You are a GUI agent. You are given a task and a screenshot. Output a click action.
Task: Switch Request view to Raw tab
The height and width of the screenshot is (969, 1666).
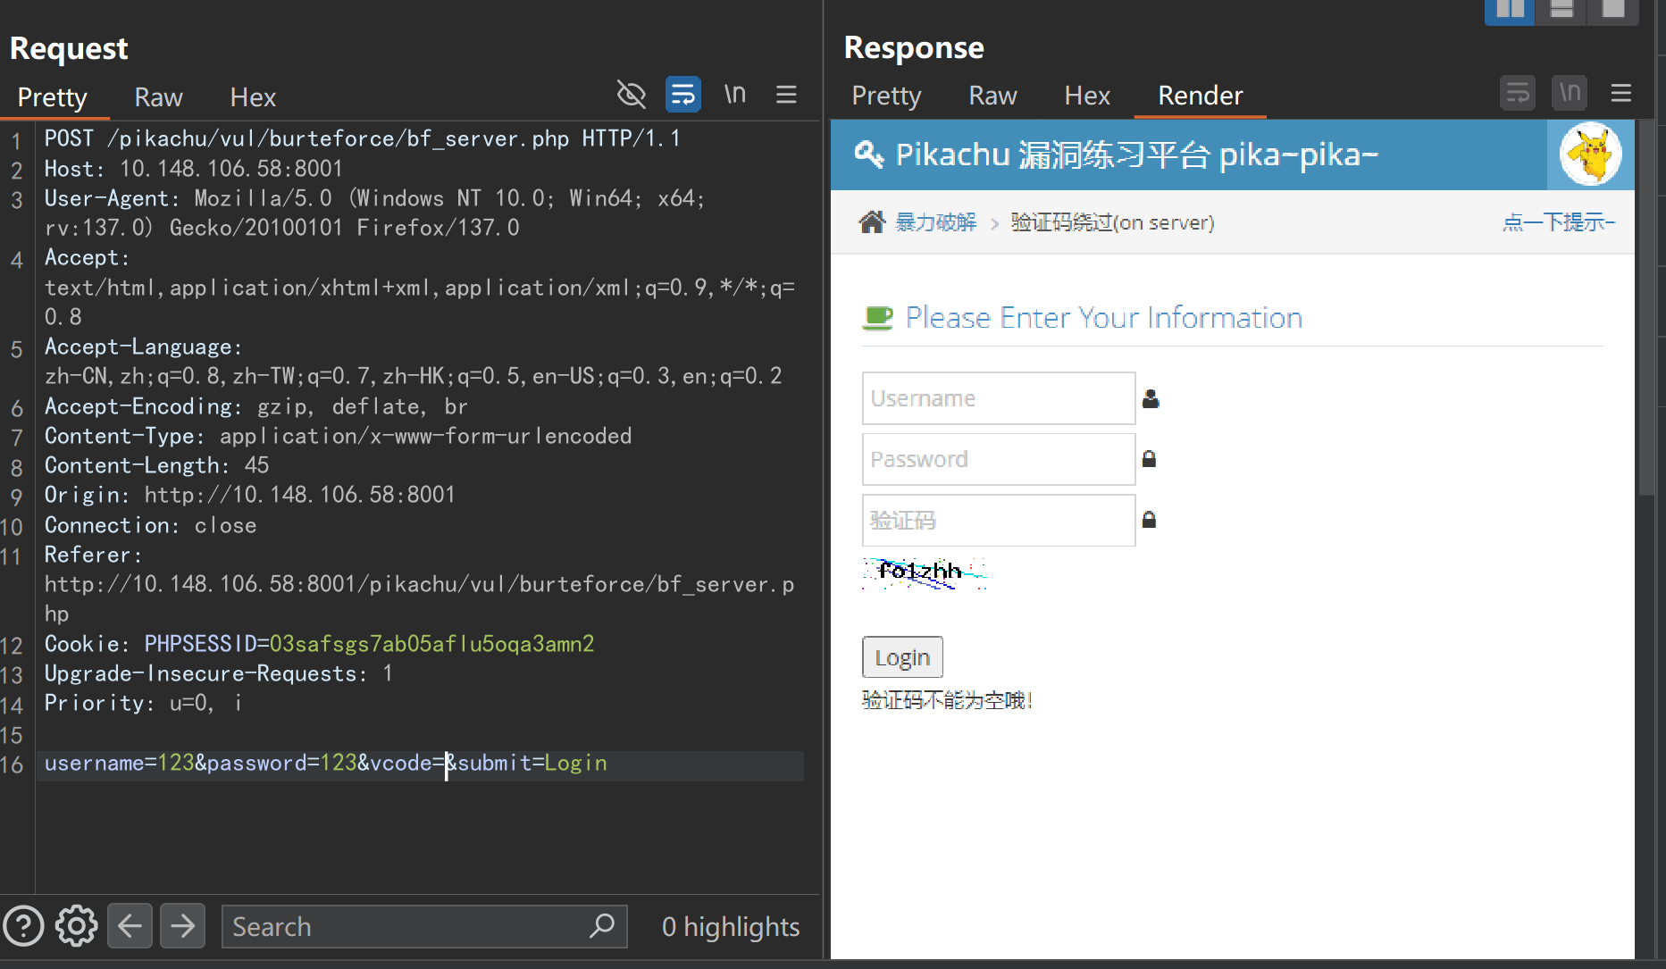tap(158, 97)
